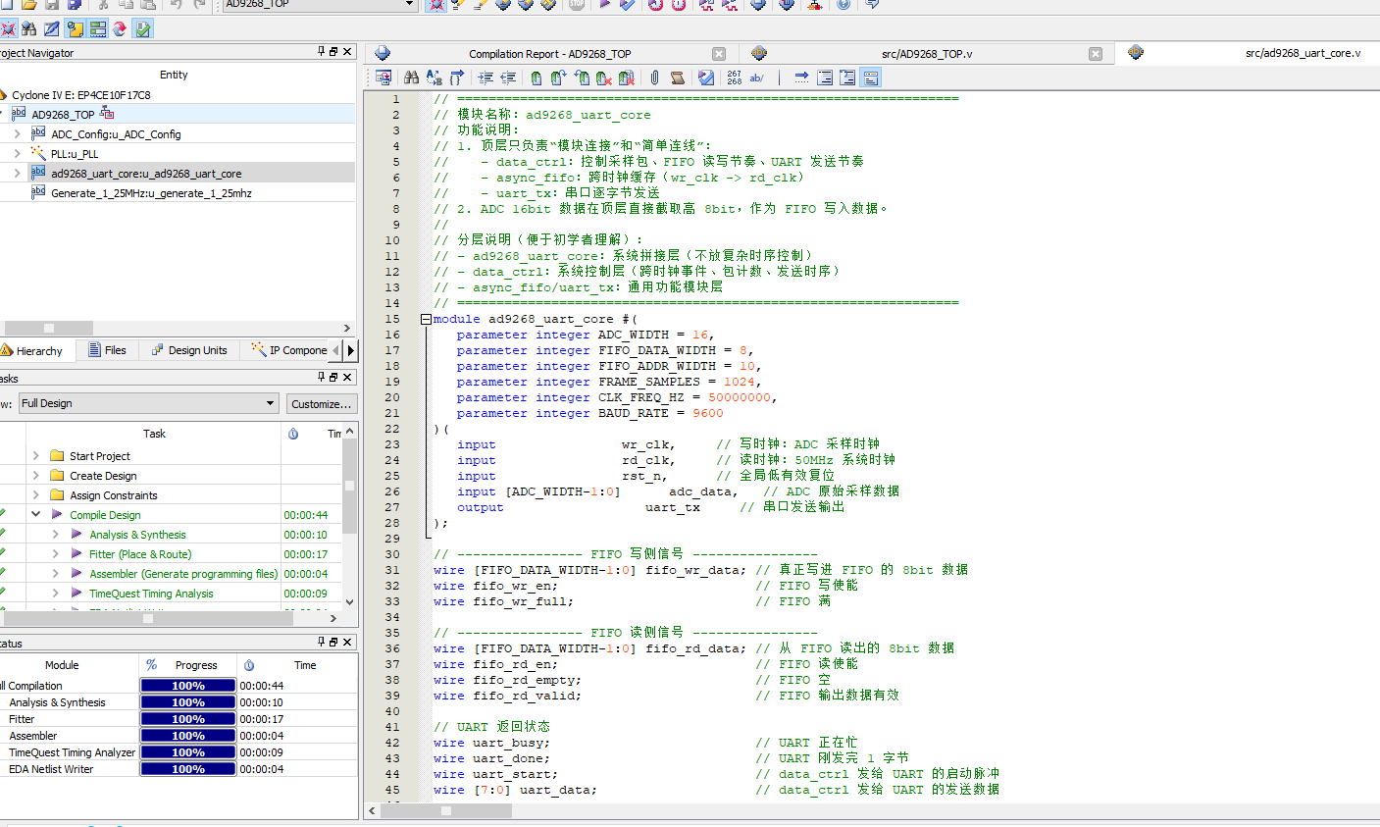Switch to the Design Units tab

point(189,350)
